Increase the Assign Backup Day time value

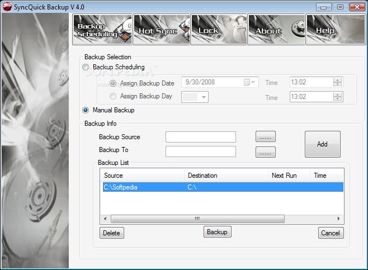coord(337,94)
